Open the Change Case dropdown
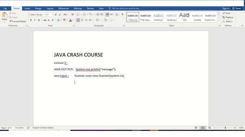Image resolution: width=245 pixels, height=137 pixels. point(66,14)
